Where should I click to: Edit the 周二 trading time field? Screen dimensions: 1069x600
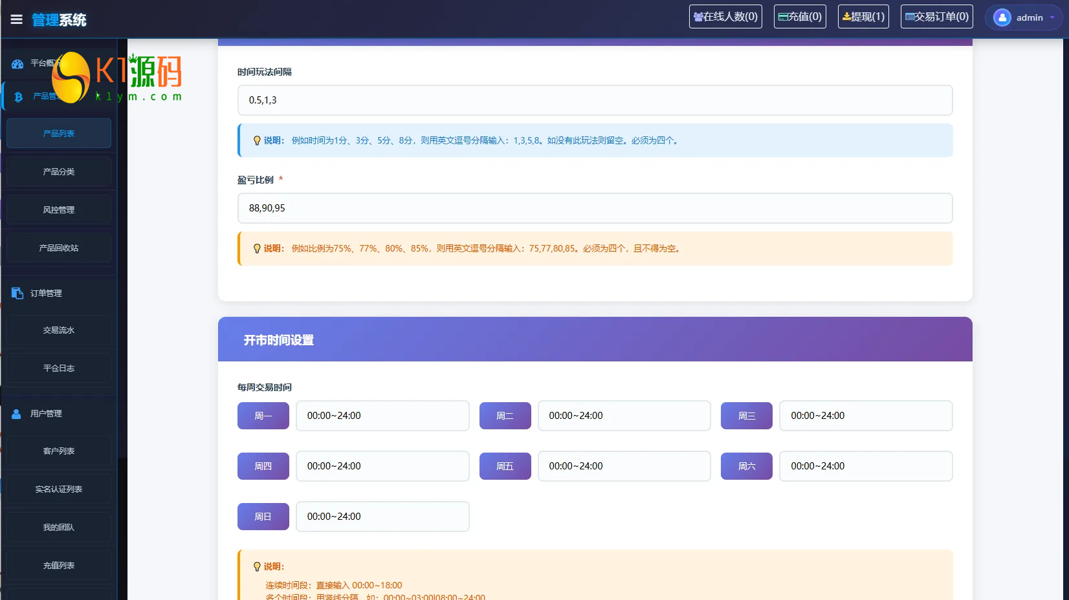(624, 416)
